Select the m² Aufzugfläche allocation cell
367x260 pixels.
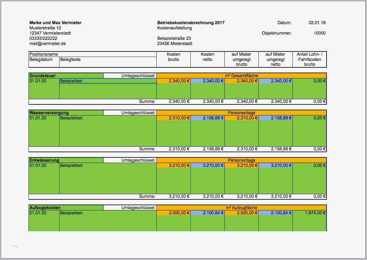point(242,207)
